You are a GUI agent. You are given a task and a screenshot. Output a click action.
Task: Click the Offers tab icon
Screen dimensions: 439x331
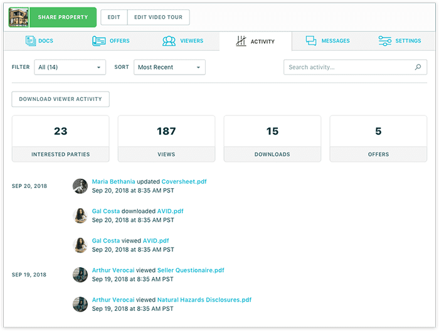(98, 41)
